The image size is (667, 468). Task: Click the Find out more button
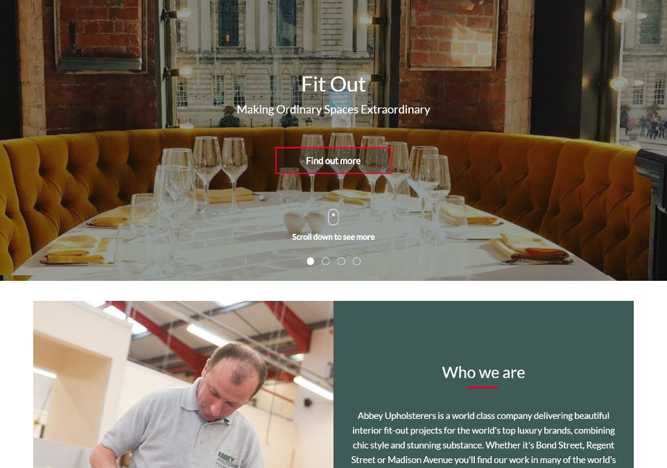click(x=333, y=161)
